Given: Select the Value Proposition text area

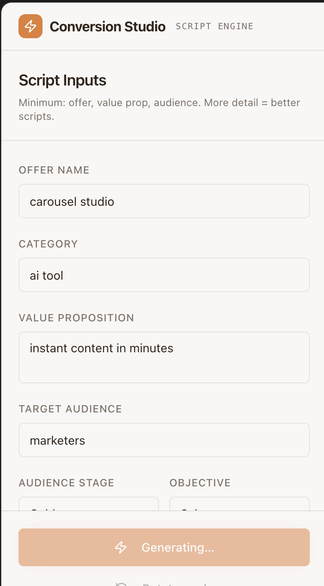Looking at the screenshot, I should 164,357.
